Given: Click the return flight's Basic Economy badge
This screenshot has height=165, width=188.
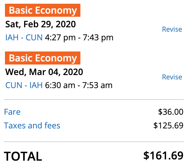Looking at the screenshot, I should (x=43, y=58).
